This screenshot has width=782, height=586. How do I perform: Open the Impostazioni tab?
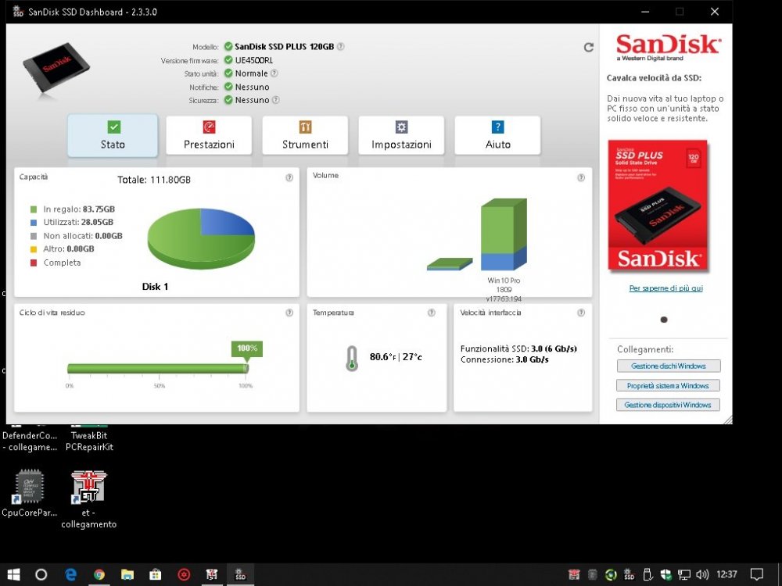point(401,135)
